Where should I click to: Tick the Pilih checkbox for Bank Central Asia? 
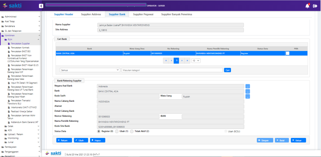point(287,53)
